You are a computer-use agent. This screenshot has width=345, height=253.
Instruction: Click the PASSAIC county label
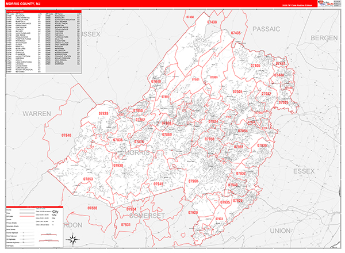pos(266,29)
